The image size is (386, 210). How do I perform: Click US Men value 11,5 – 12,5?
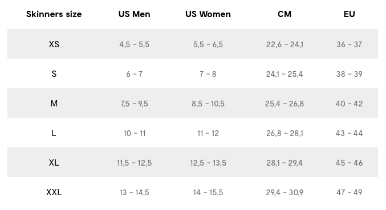point(134,163)
